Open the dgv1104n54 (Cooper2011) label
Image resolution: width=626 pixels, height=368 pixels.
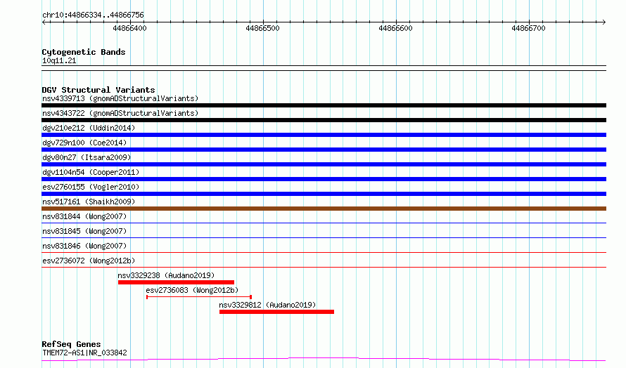click(x=91, y=172)
